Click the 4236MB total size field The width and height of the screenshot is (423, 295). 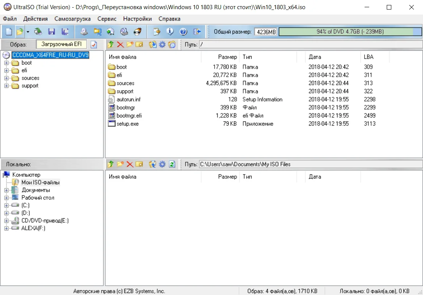click(266, 32)
